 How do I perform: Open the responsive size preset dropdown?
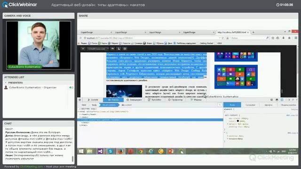(98, 49)
